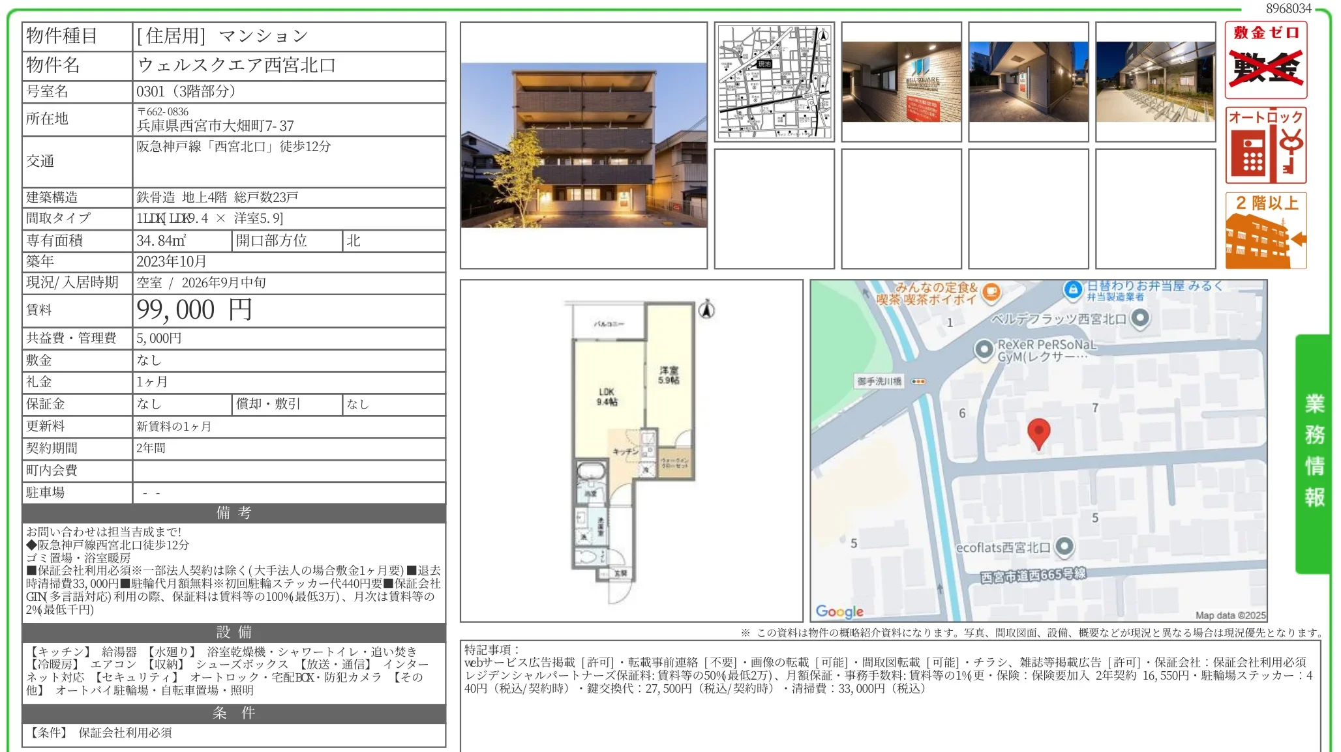Viewport: 1341px width, 752px height.
Task: Open the area location map thumbnail
Action: [x=774, y=81]
